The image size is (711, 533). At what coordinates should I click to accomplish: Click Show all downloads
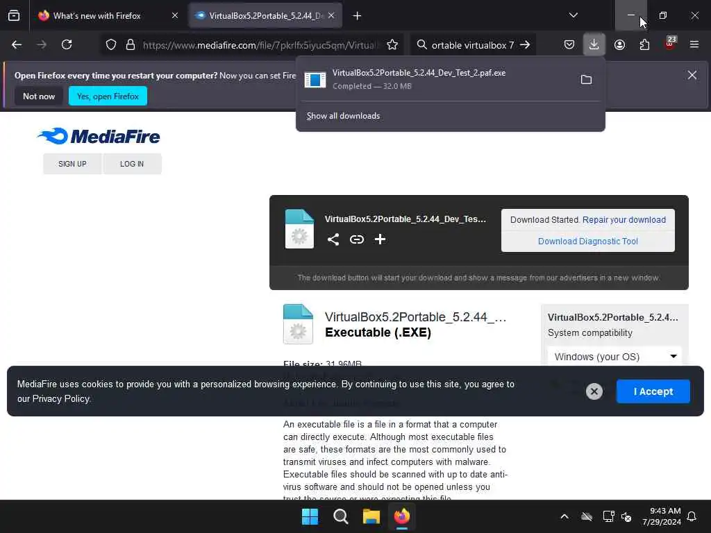(x=343, y=116)
